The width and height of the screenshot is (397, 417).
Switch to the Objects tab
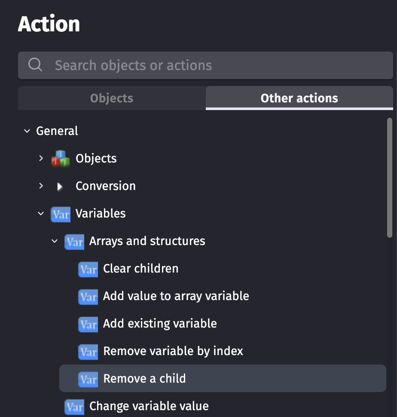pos(112,98)
